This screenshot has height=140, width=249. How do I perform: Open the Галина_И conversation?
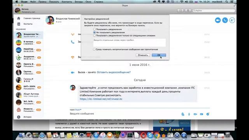tap(28, 80)
